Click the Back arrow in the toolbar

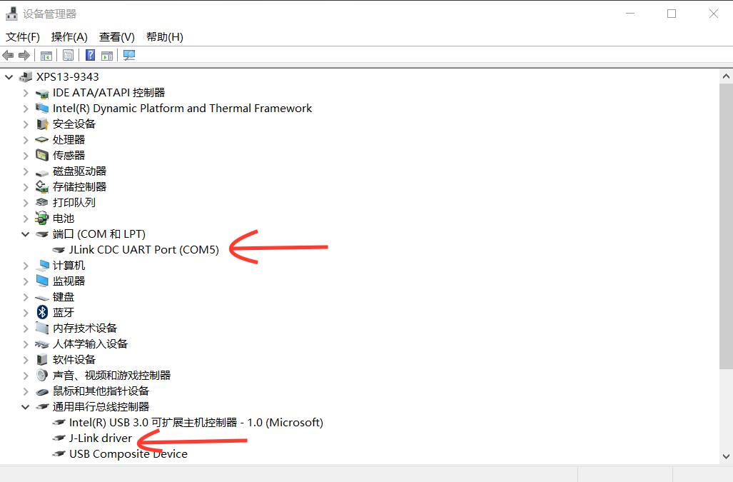point(9,56)
